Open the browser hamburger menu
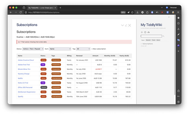The width and height of the screenshot is (189, 114). [178, 12]
